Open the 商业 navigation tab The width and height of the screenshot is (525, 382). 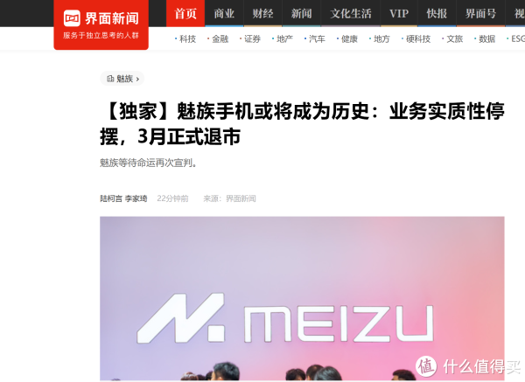point(224,13)
